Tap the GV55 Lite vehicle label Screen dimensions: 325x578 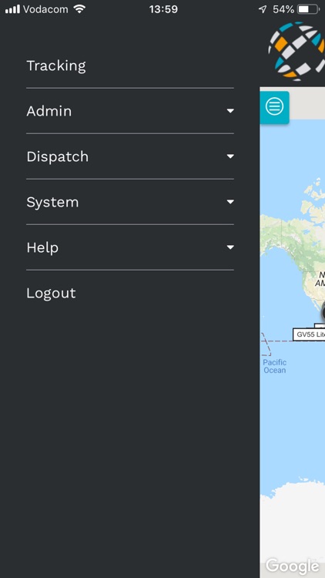pos(309,334)
